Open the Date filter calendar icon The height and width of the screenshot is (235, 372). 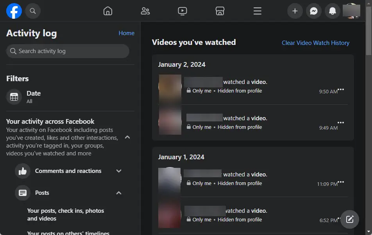[x=14, y=97]
